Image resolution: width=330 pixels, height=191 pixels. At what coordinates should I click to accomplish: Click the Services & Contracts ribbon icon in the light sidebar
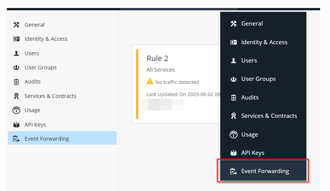pyautogui.click(x=16, y=96)
